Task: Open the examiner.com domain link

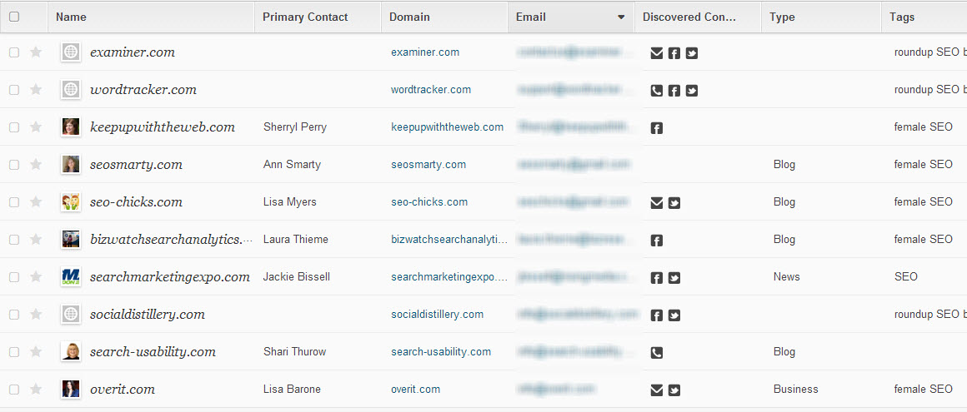Action: click(425, 52)
